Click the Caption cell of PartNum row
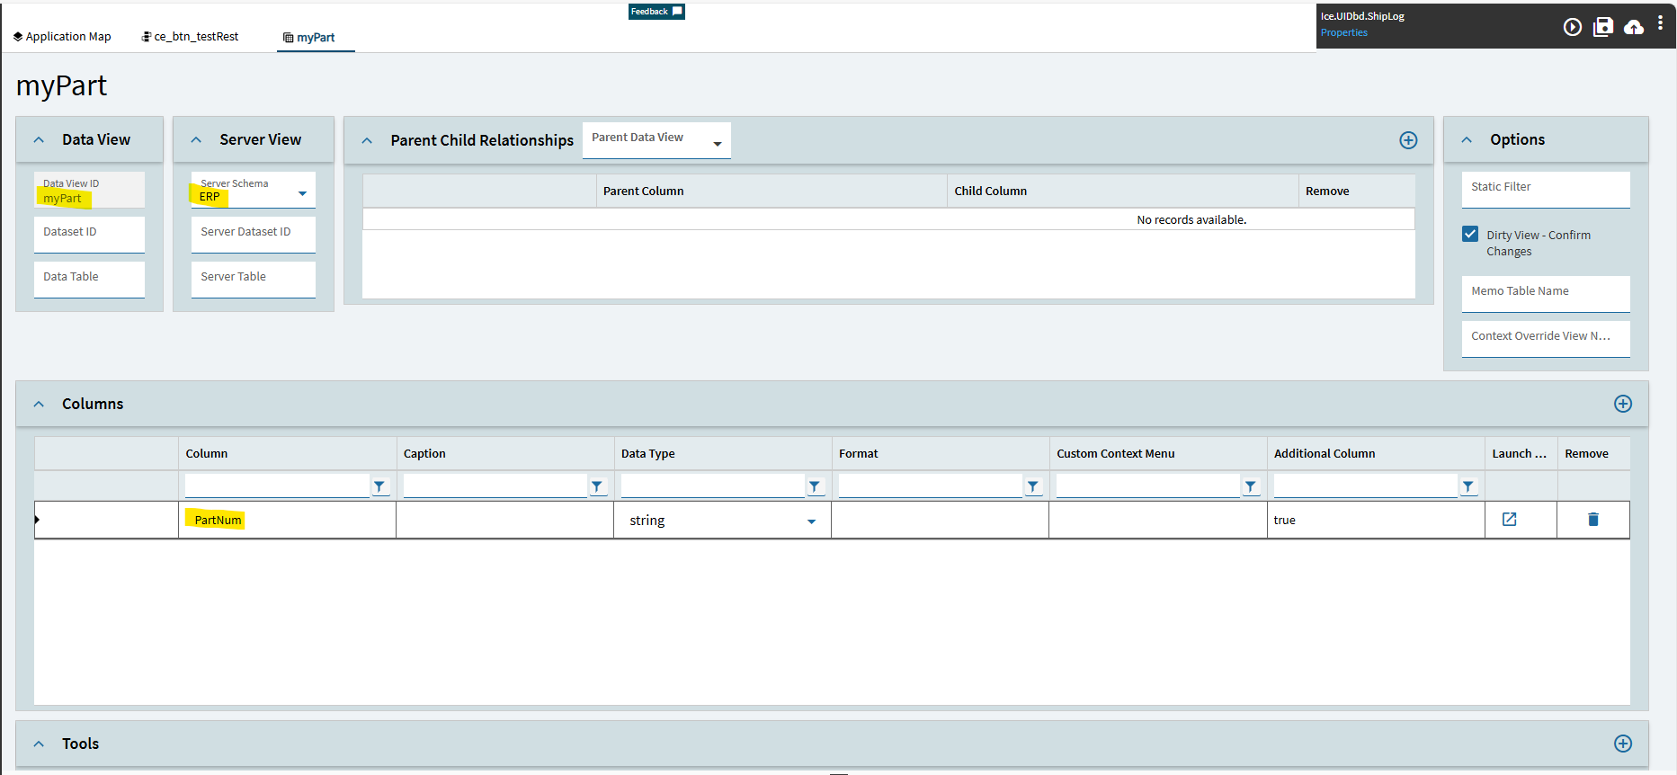The image size is (1677, 775). click(504, 521)
